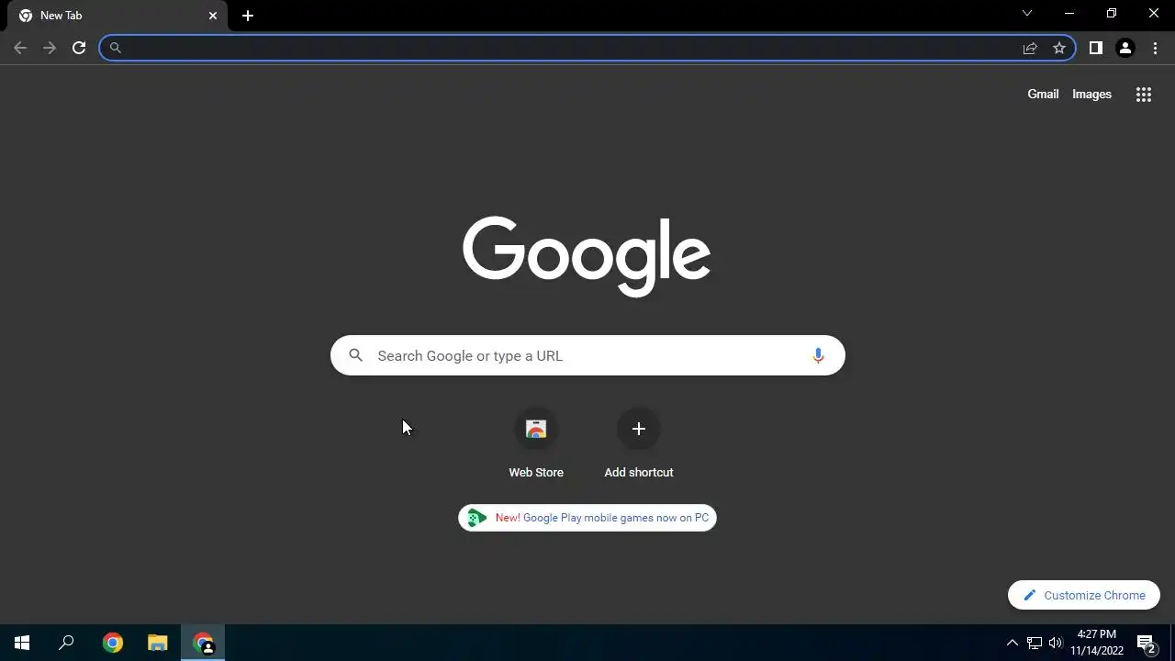
Task: Reload the page with the refresh icon
Action: pyautogui.click(x=79, y=48)
